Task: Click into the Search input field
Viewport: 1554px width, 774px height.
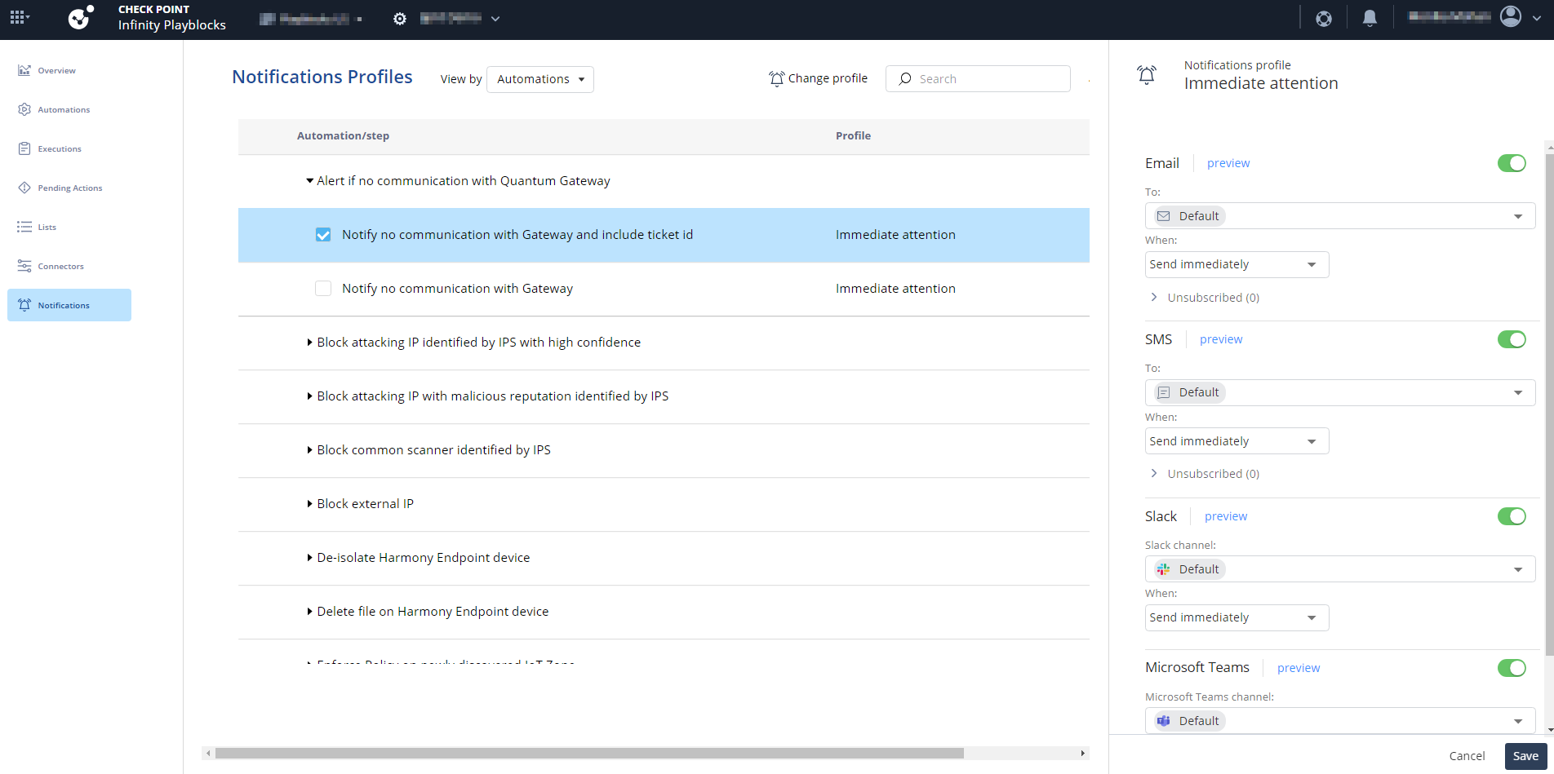Action: (978, 79)
